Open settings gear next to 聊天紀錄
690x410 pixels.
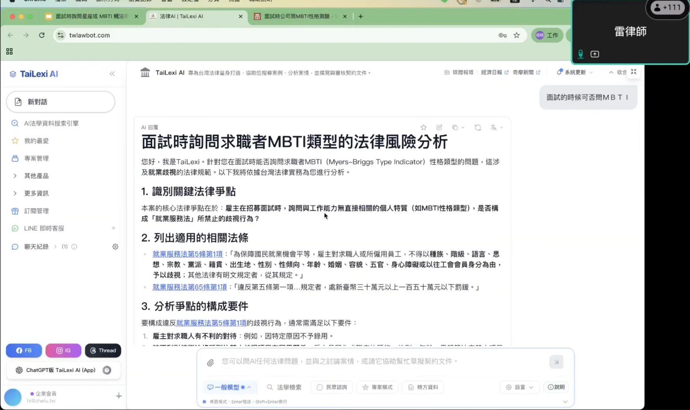coord(115,246)
